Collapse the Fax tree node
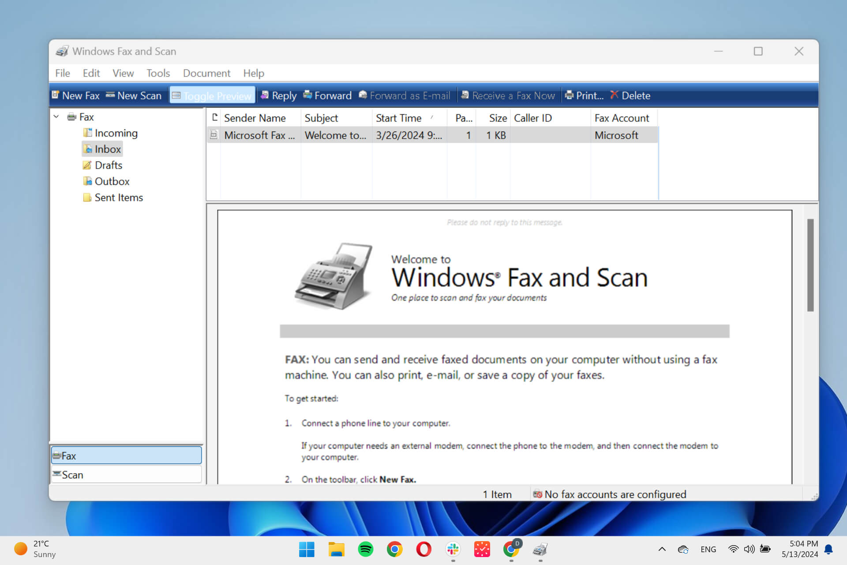Image resolution: width=847 pixels, height=565 pixels. click(x=56, y=117)
